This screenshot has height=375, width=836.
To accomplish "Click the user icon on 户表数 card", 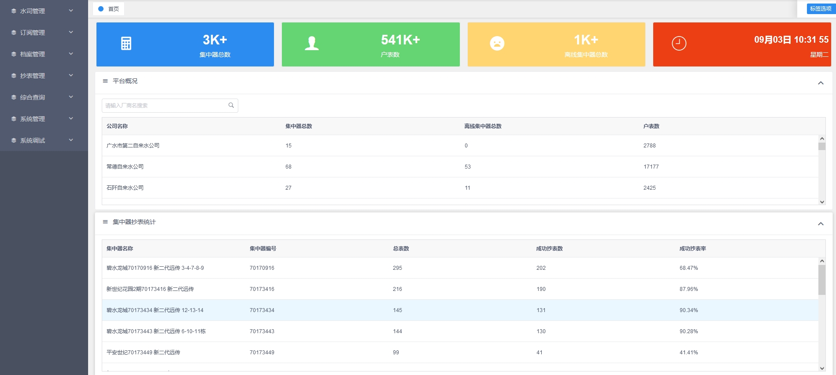I will [312, 43].
